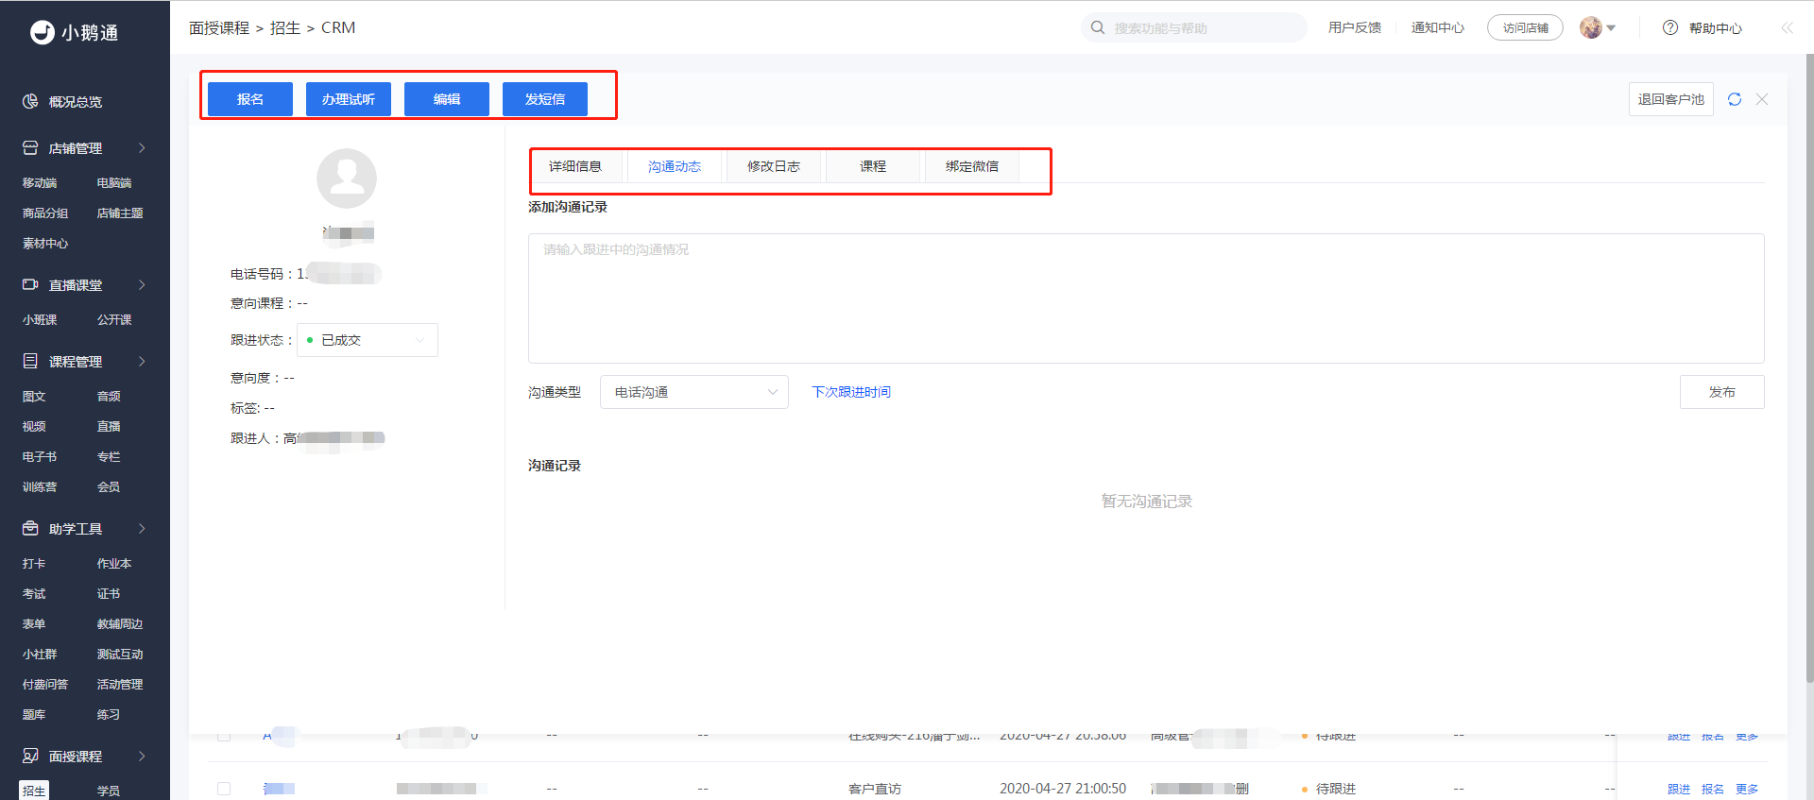Collapse header with double-chevron icon
Viewport: 1814px width, 800px height.
coord(1787,27)
